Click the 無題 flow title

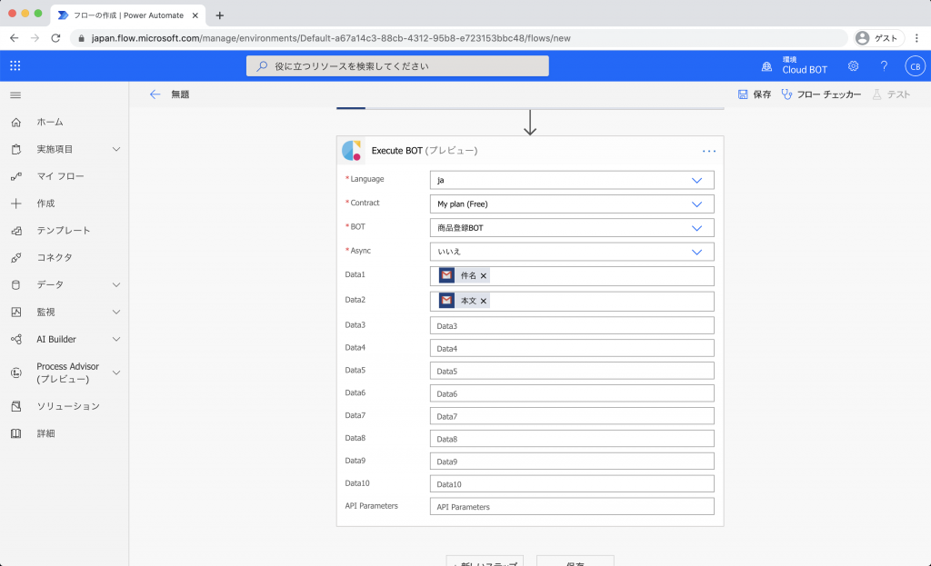181,94
